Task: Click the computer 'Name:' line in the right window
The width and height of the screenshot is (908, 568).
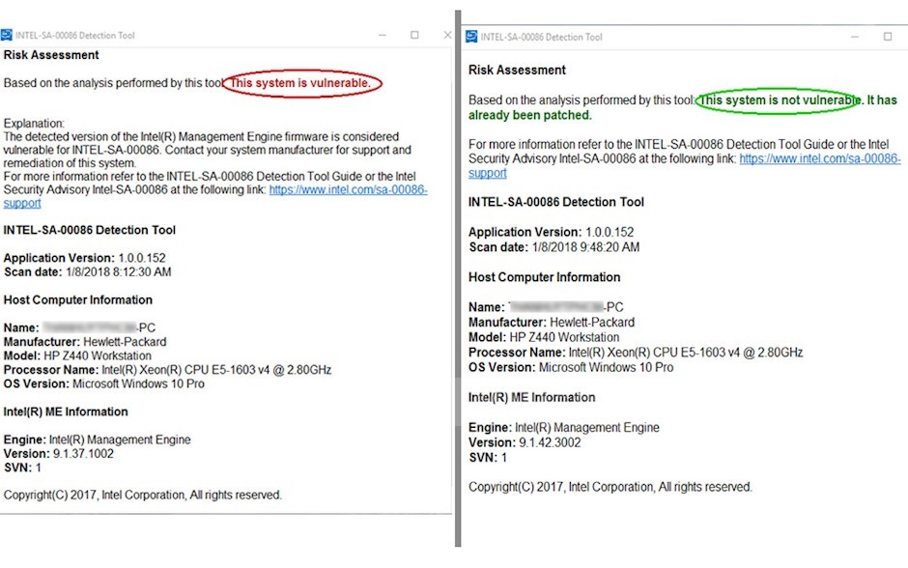Action: tap(546, 307)
